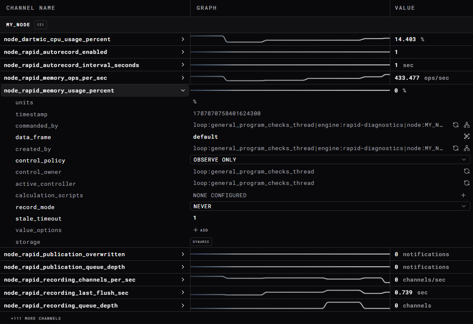Image resolution: width=473 pixels, height=324 pixels.
Task: Click refresh icon in active_controller row
Action: [467, 183]
